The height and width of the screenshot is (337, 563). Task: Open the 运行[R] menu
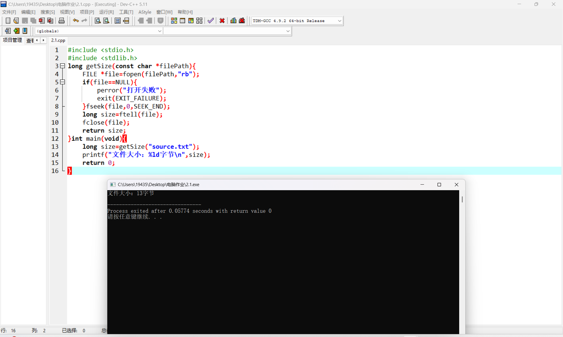(106, 12)
